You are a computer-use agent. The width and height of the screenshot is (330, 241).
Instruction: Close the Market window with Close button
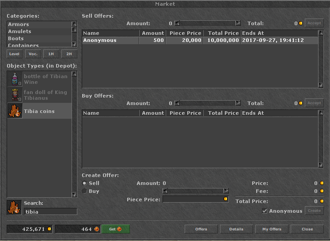[307, 229]
